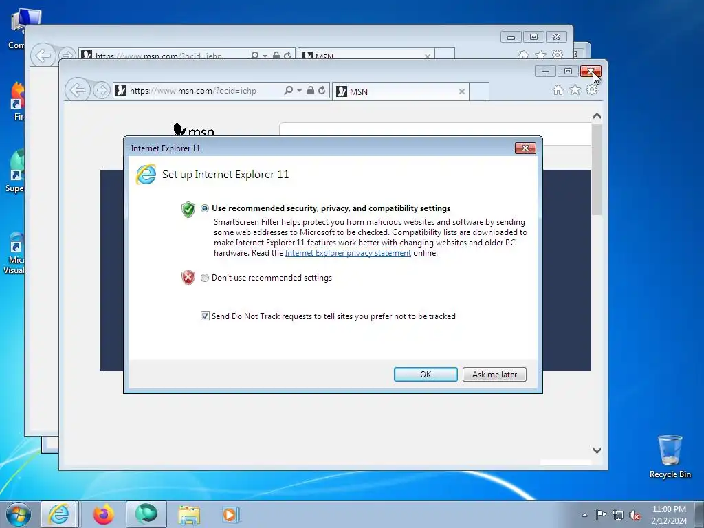This screenshot has width=704, height=528.
Task: Open Favorites star in front IE window
Action: 575,90
